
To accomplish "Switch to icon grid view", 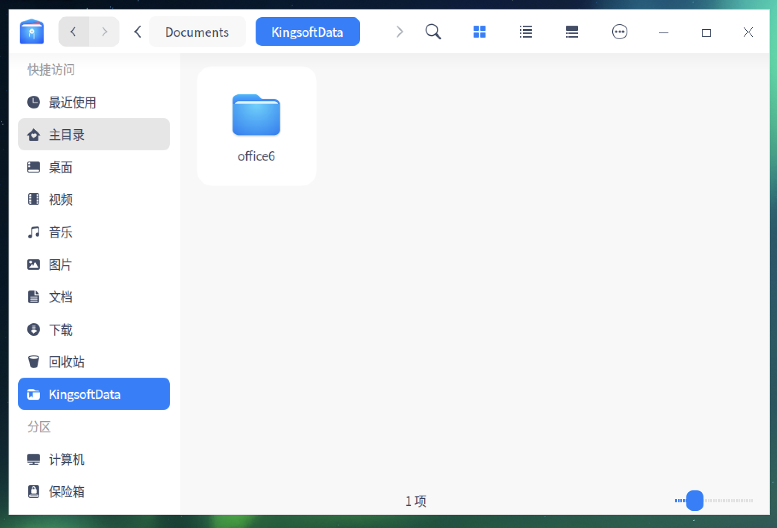I will click(x=480, y=32).
